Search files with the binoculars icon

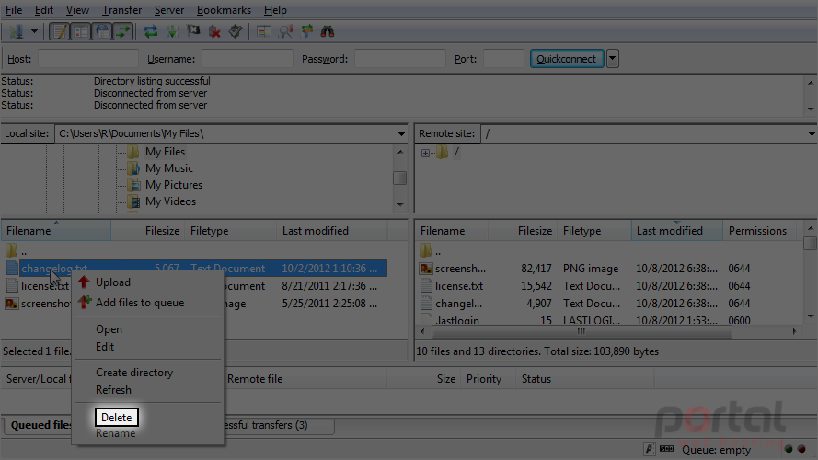[328, 32]
